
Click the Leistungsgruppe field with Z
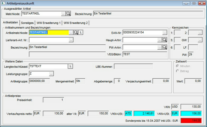pos(39,74)
